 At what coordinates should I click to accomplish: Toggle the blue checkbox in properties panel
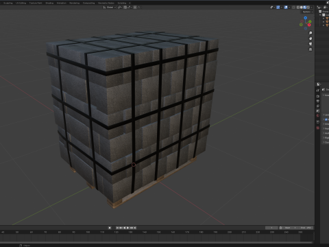(326, 119)
